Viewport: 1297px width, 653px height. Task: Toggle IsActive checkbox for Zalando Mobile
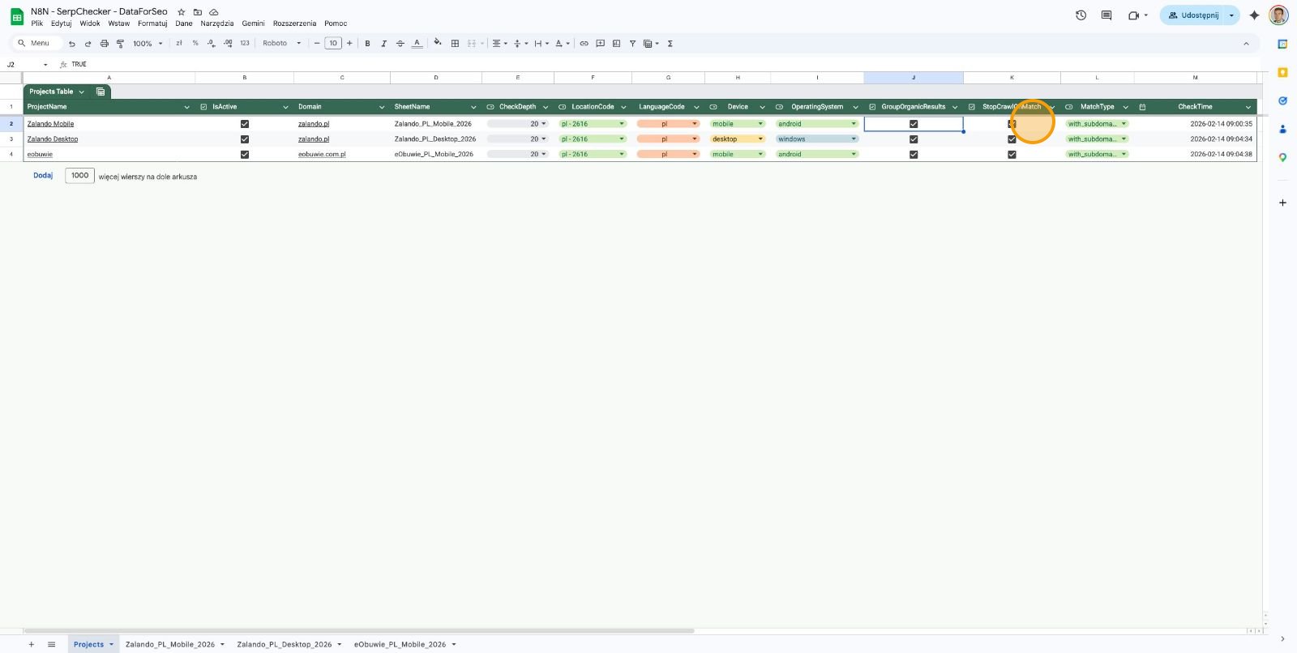245,124
